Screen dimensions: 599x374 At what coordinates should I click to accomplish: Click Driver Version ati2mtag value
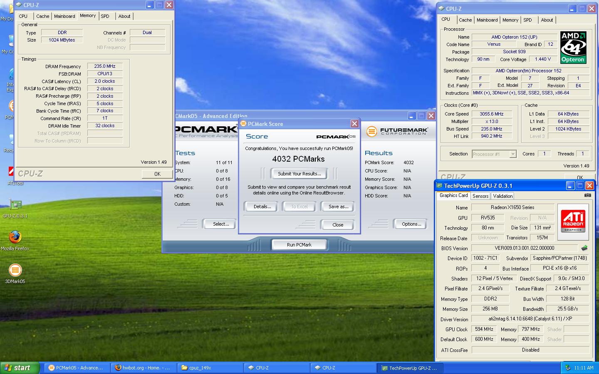point(530,319)
